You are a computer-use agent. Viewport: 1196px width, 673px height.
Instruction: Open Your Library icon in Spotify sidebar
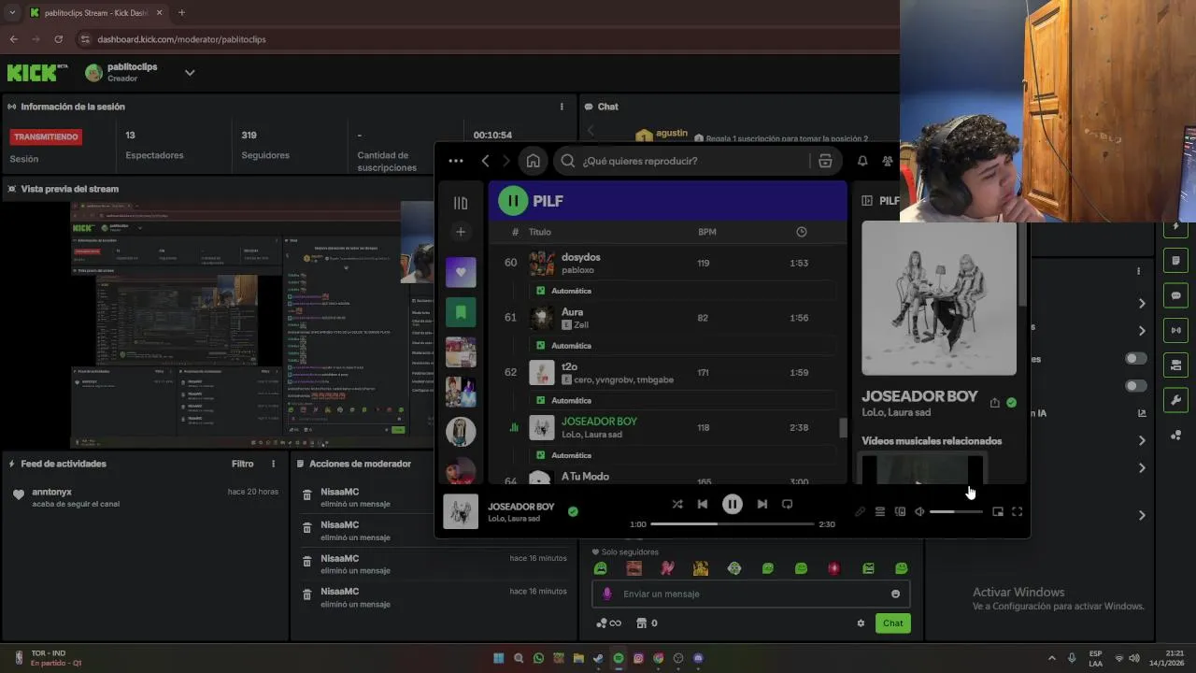tap(461, 203)
